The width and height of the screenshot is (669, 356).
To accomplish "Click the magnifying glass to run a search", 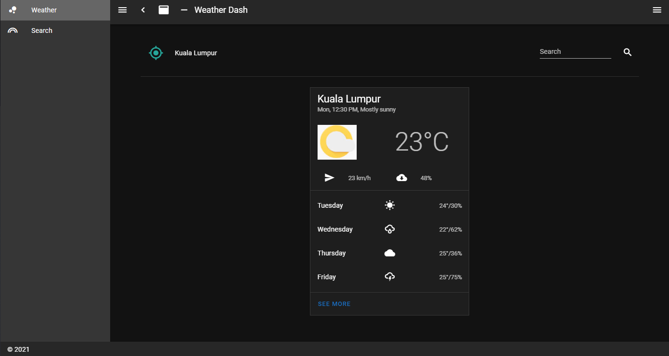I will tap(627, 52).
